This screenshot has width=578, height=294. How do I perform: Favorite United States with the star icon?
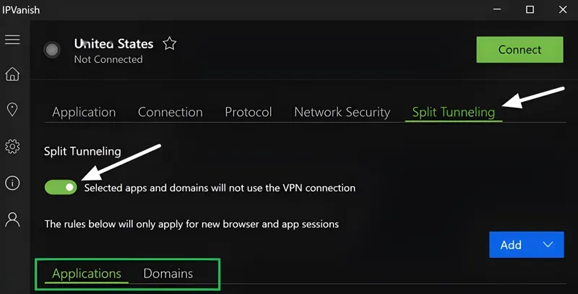(x=170, y=44)
